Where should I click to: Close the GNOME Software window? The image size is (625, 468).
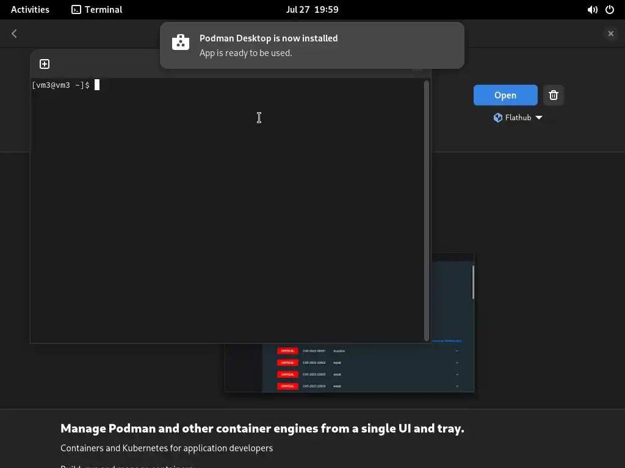tap(610, 34)
